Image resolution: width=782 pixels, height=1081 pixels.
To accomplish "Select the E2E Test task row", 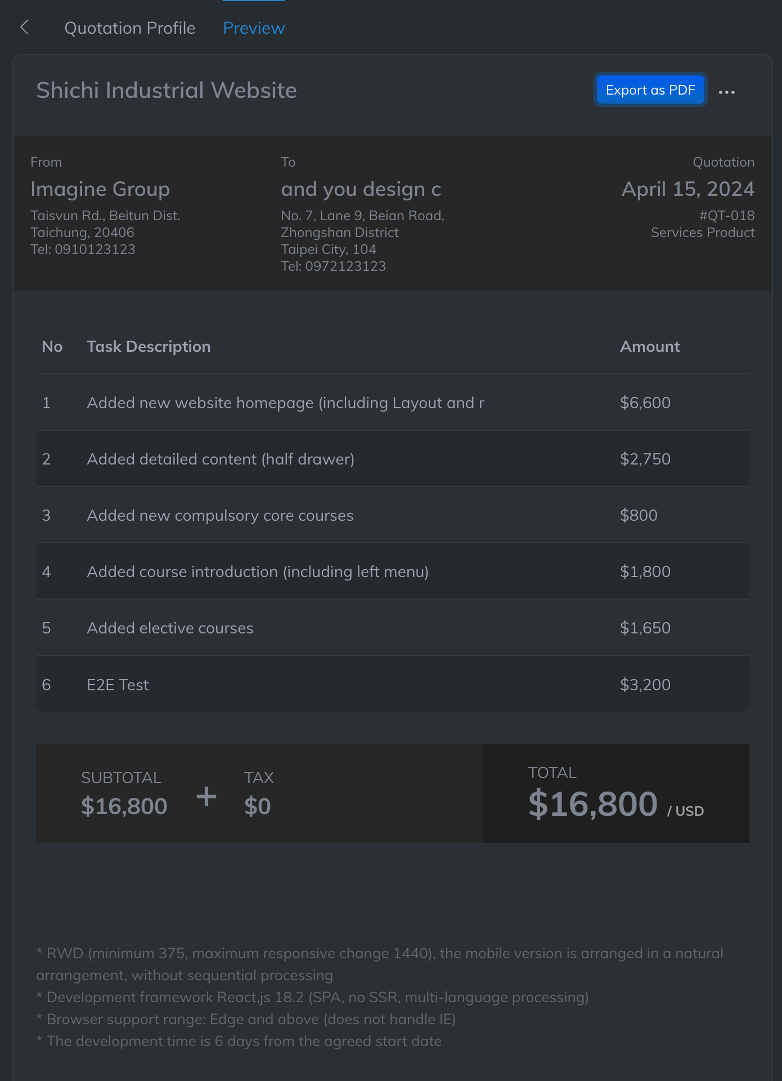I will tap(118, 685).
